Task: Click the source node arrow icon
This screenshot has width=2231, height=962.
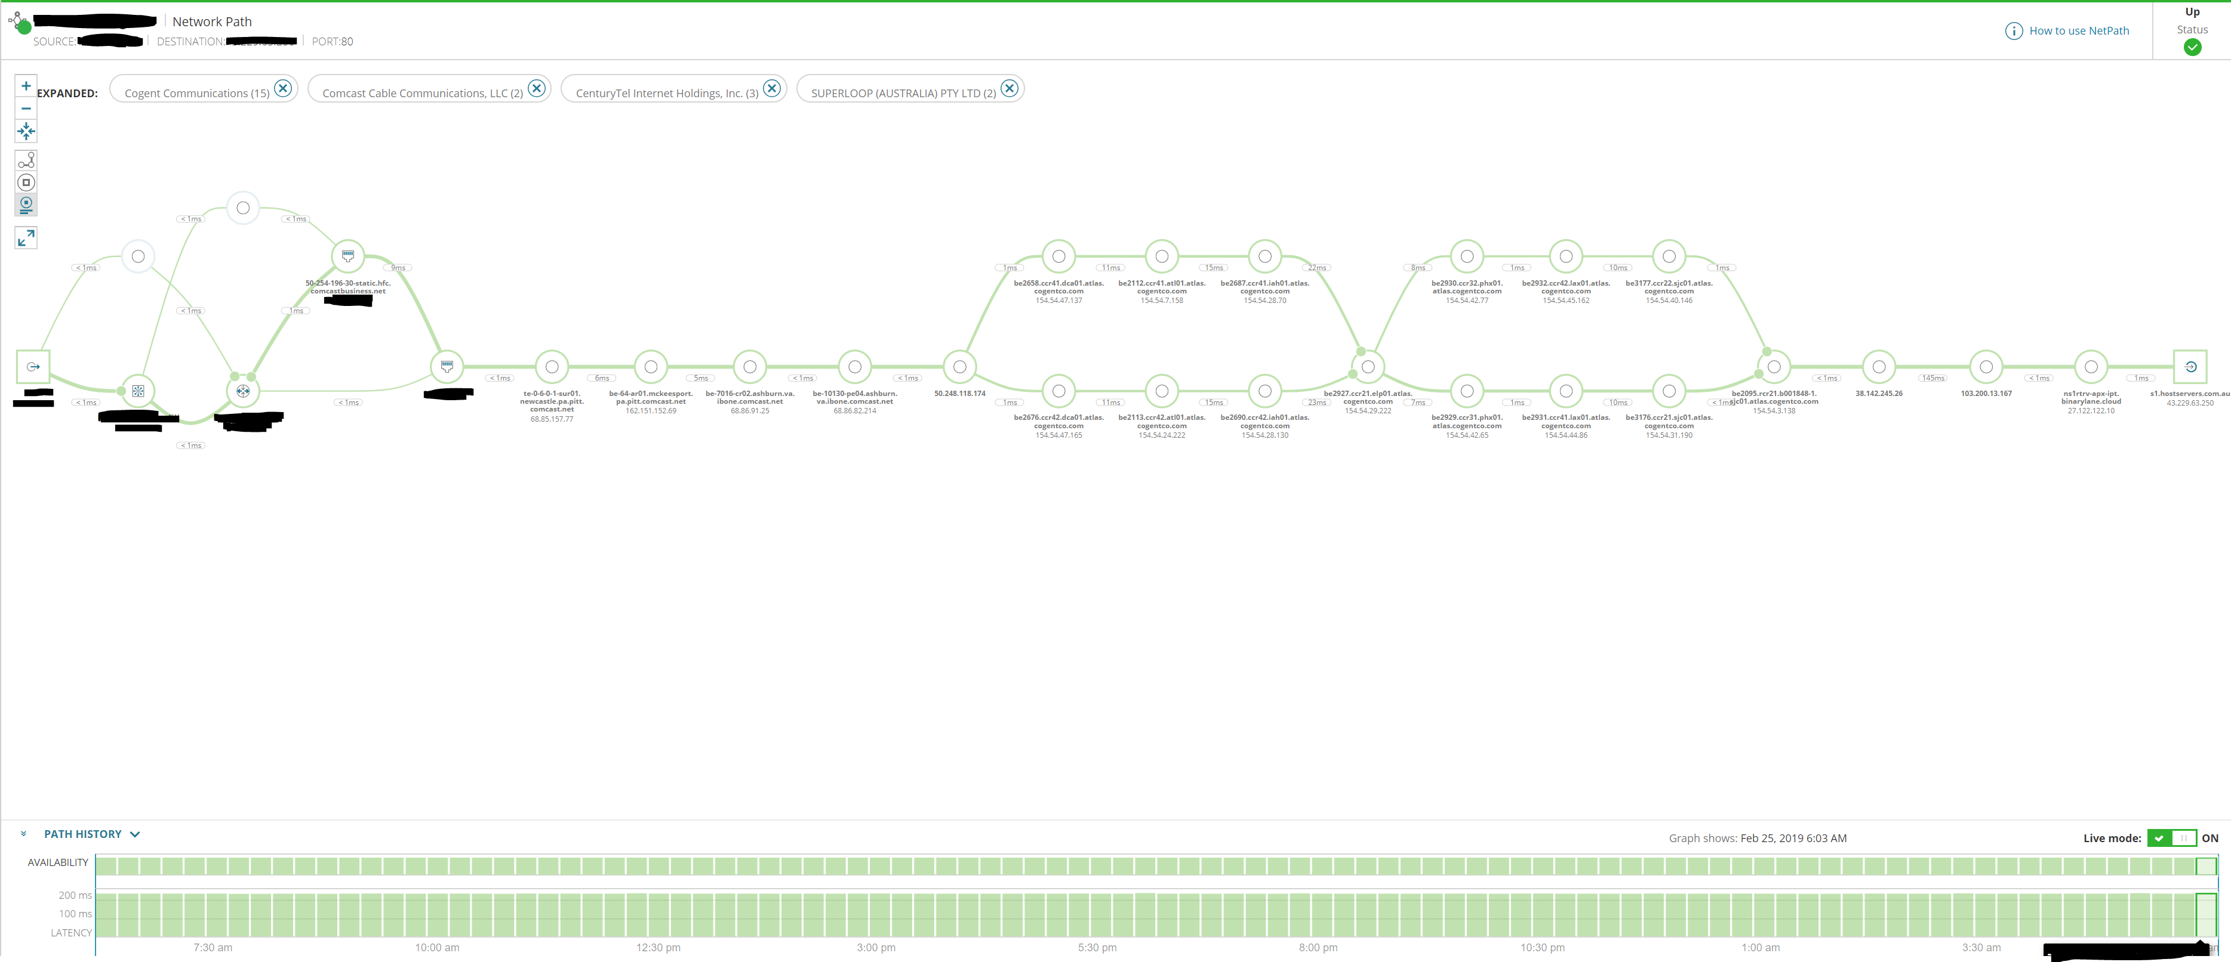Action: 33,367
